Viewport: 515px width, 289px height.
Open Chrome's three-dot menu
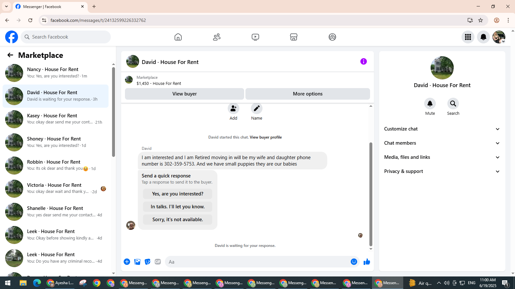(508, 20)
